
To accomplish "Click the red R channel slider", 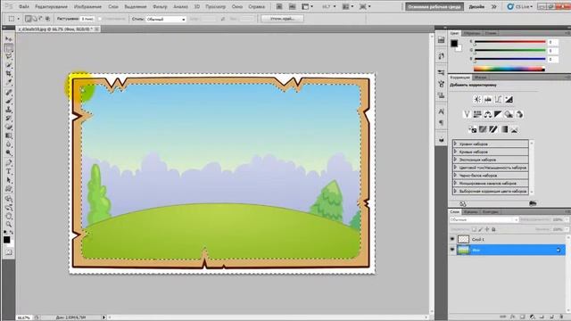I will click(509, 42).
